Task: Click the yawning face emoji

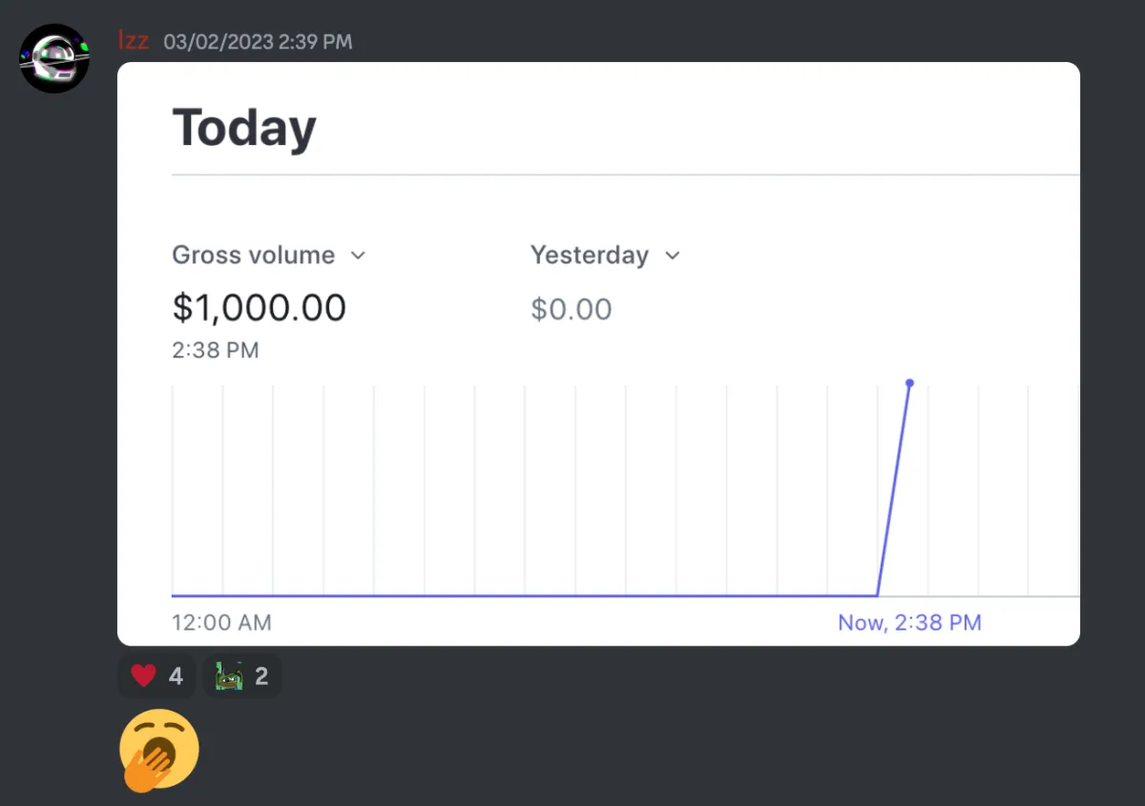Action: point(158,750)
